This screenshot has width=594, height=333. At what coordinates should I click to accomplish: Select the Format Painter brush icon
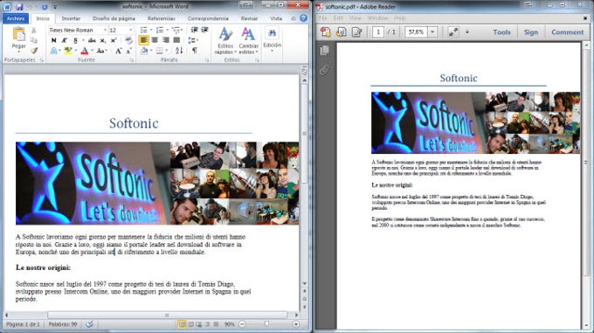(34, 51)
